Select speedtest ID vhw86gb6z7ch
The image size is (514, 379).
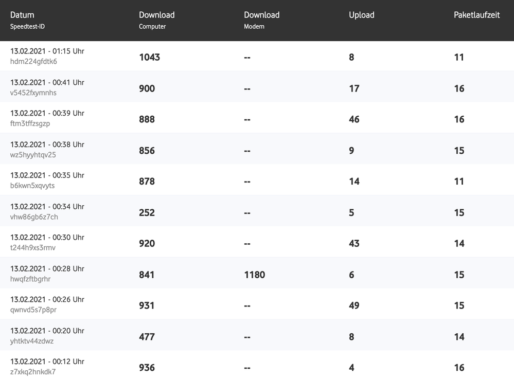point(34,217)
